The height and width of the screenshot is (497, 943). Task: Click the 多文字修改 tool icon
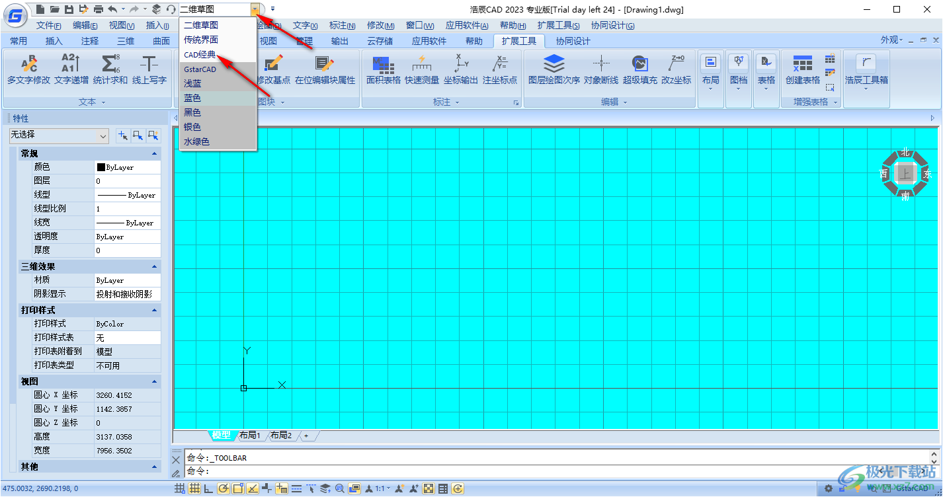coord(29,63)
